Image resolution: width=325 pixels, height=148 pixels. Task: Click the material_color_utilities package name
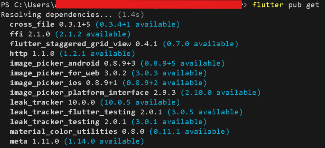(x=63, y=131)
